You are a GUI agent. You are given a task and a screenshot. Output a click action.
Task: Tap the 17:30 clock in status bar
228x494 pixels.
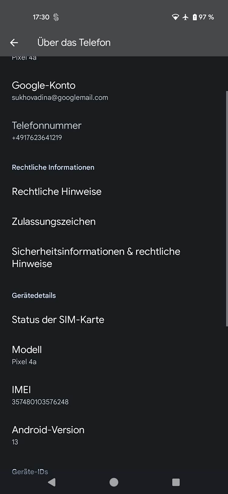(41, 17)
